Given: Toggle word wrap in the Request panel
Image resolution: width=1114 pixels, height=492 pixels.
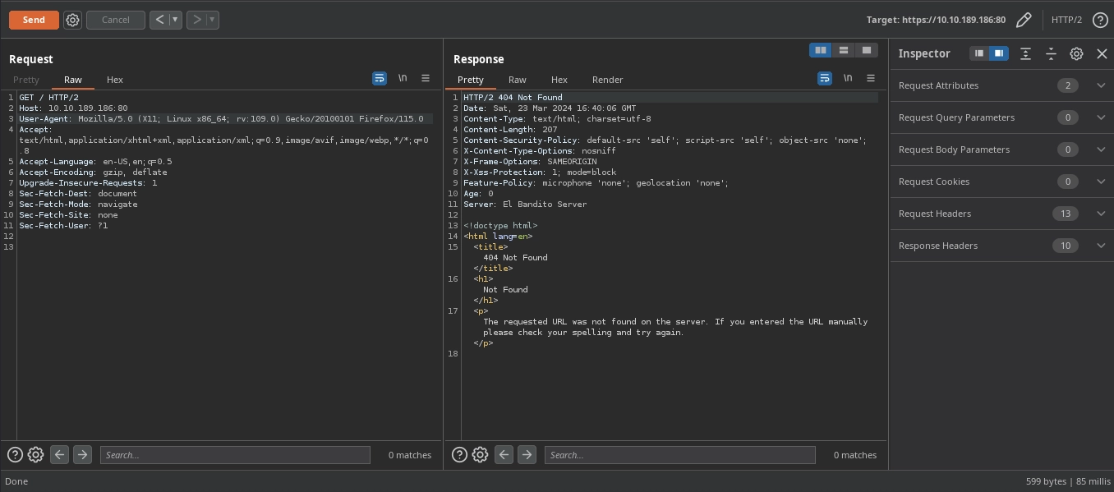Looking at the screenshot, I should (380, 78).
